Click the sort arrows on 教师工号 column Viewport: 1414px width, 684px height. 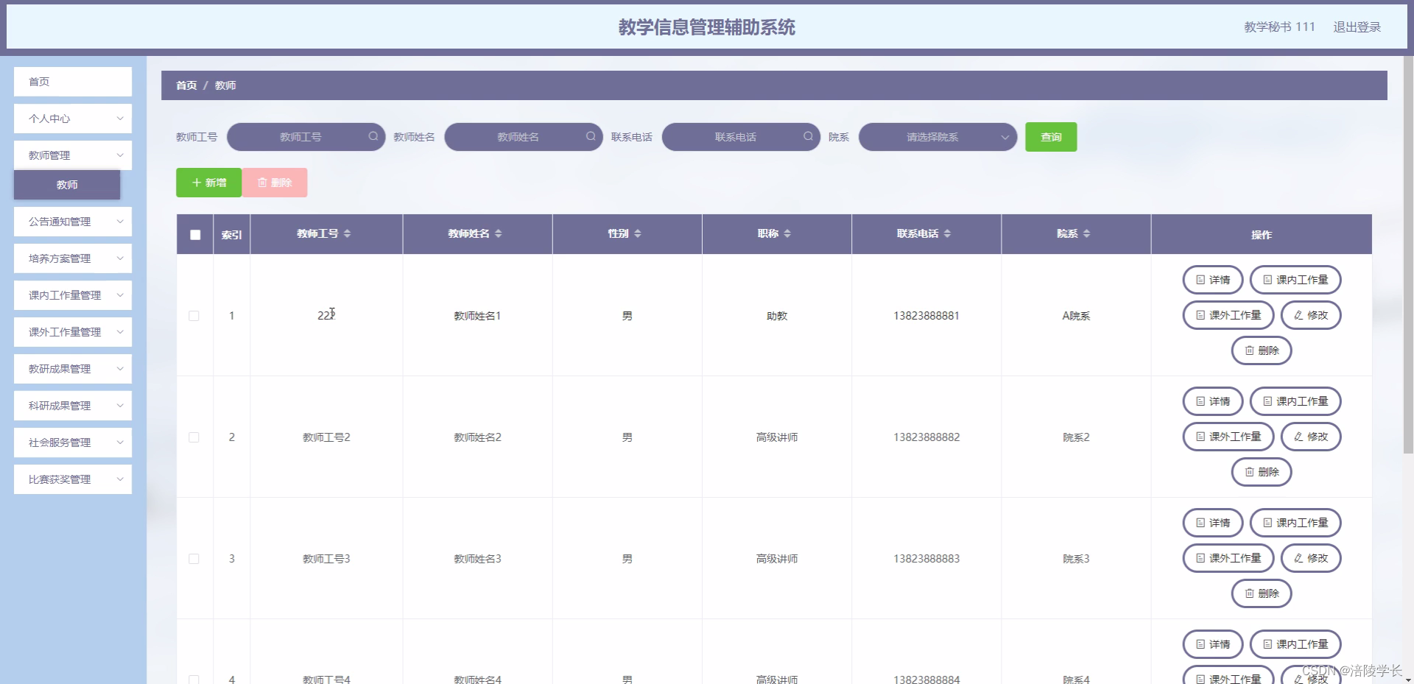click(348, 233)
